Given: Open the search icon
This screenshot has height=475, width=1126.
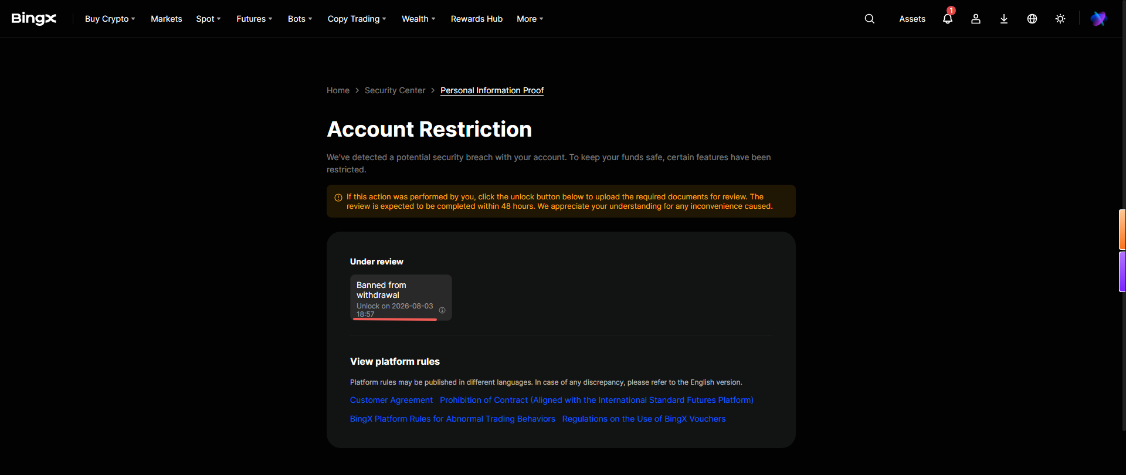Looking at the screenshot, I should pos(870,19).
